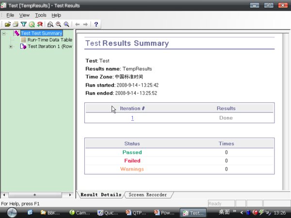Click the Test Iteration 1 node icon
The image size is (291, 218).
23,47
